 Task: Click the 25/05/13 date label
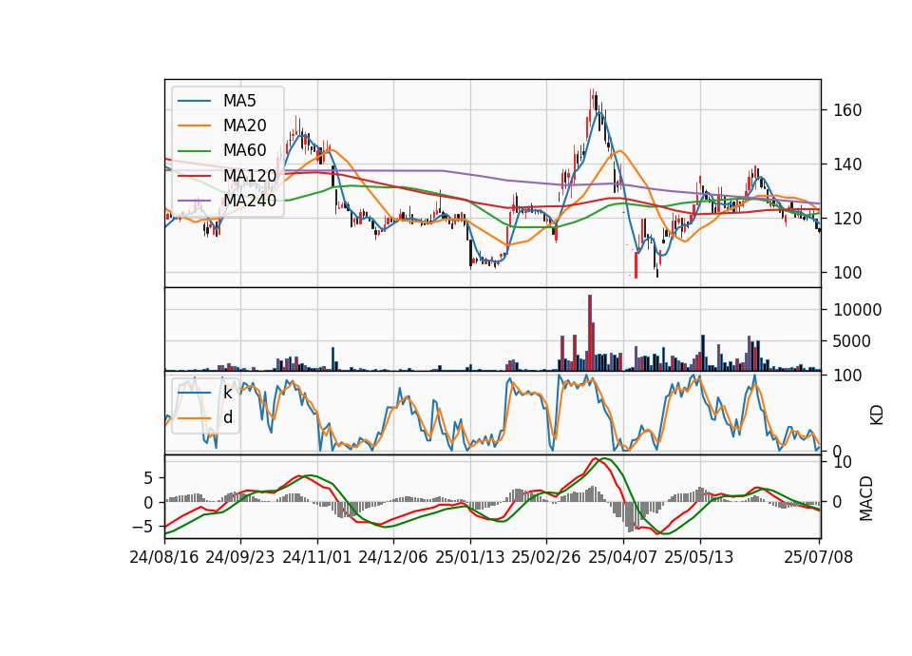pos(699,557)
